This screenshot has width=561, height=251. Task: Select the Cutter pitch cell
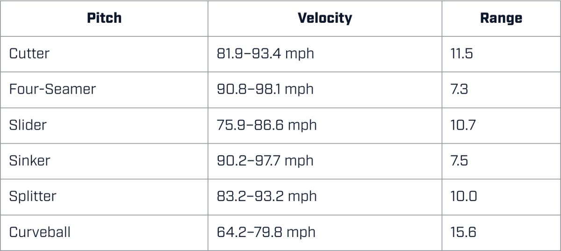pyautogui.click(x=29, y=54)
